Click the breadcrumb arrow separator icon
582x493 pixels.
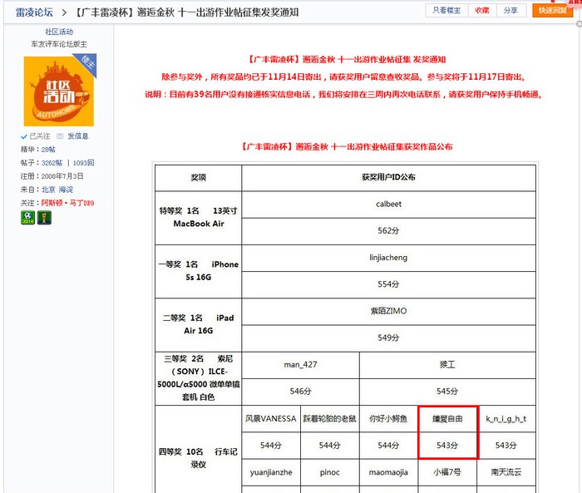click(x=64, y=12)
